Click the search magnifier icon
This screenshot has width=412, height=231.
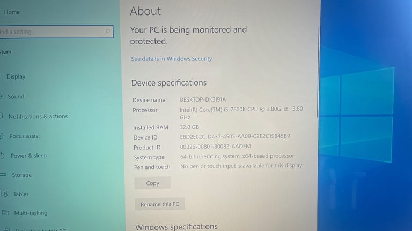click(107, 32)
